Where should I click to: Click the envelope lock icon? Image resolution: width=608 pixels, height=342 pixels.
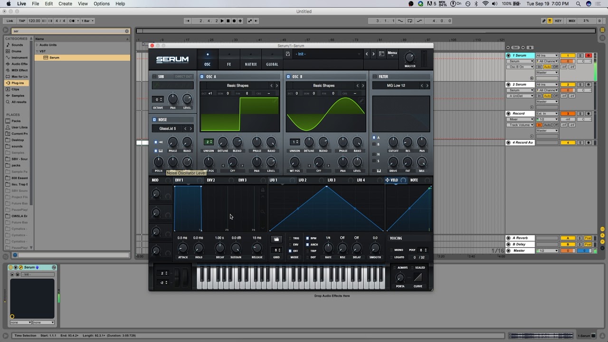pyautogui.click(x=263, y=190)
